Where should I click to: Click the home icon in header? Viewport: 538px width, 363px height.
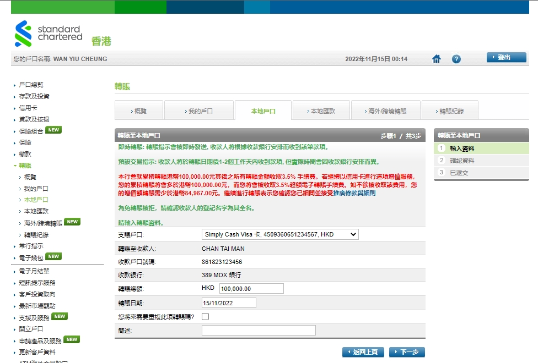[436, 59]
